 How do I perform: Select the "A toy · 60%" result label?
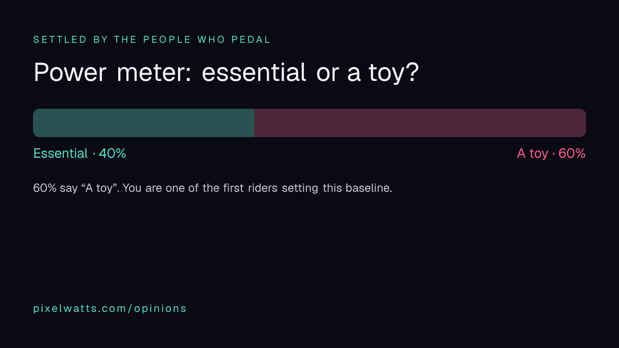551,154
